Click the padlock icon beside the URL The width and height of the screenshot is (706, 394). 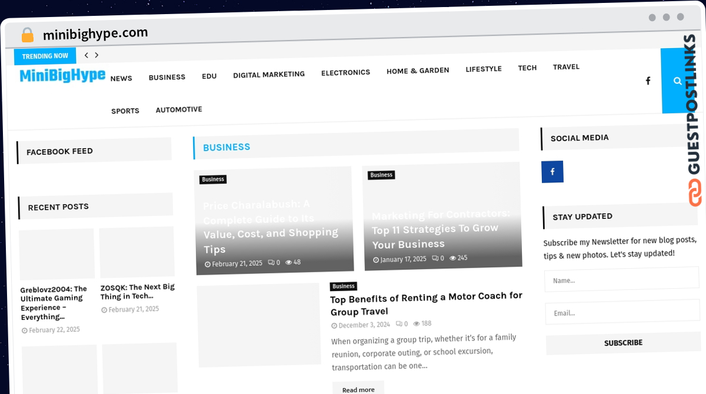(x=28, y=35)
